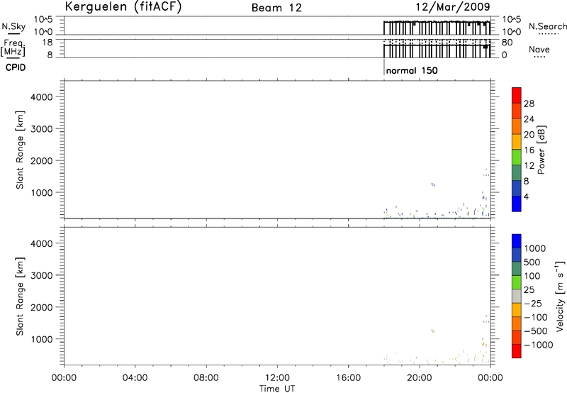Click the '20:00' time tick label
This screenshot has width=567, height=393.
point(419,378)
